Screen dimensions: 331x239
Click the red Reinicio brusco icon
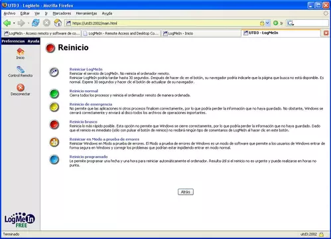(x=54, y=124)
